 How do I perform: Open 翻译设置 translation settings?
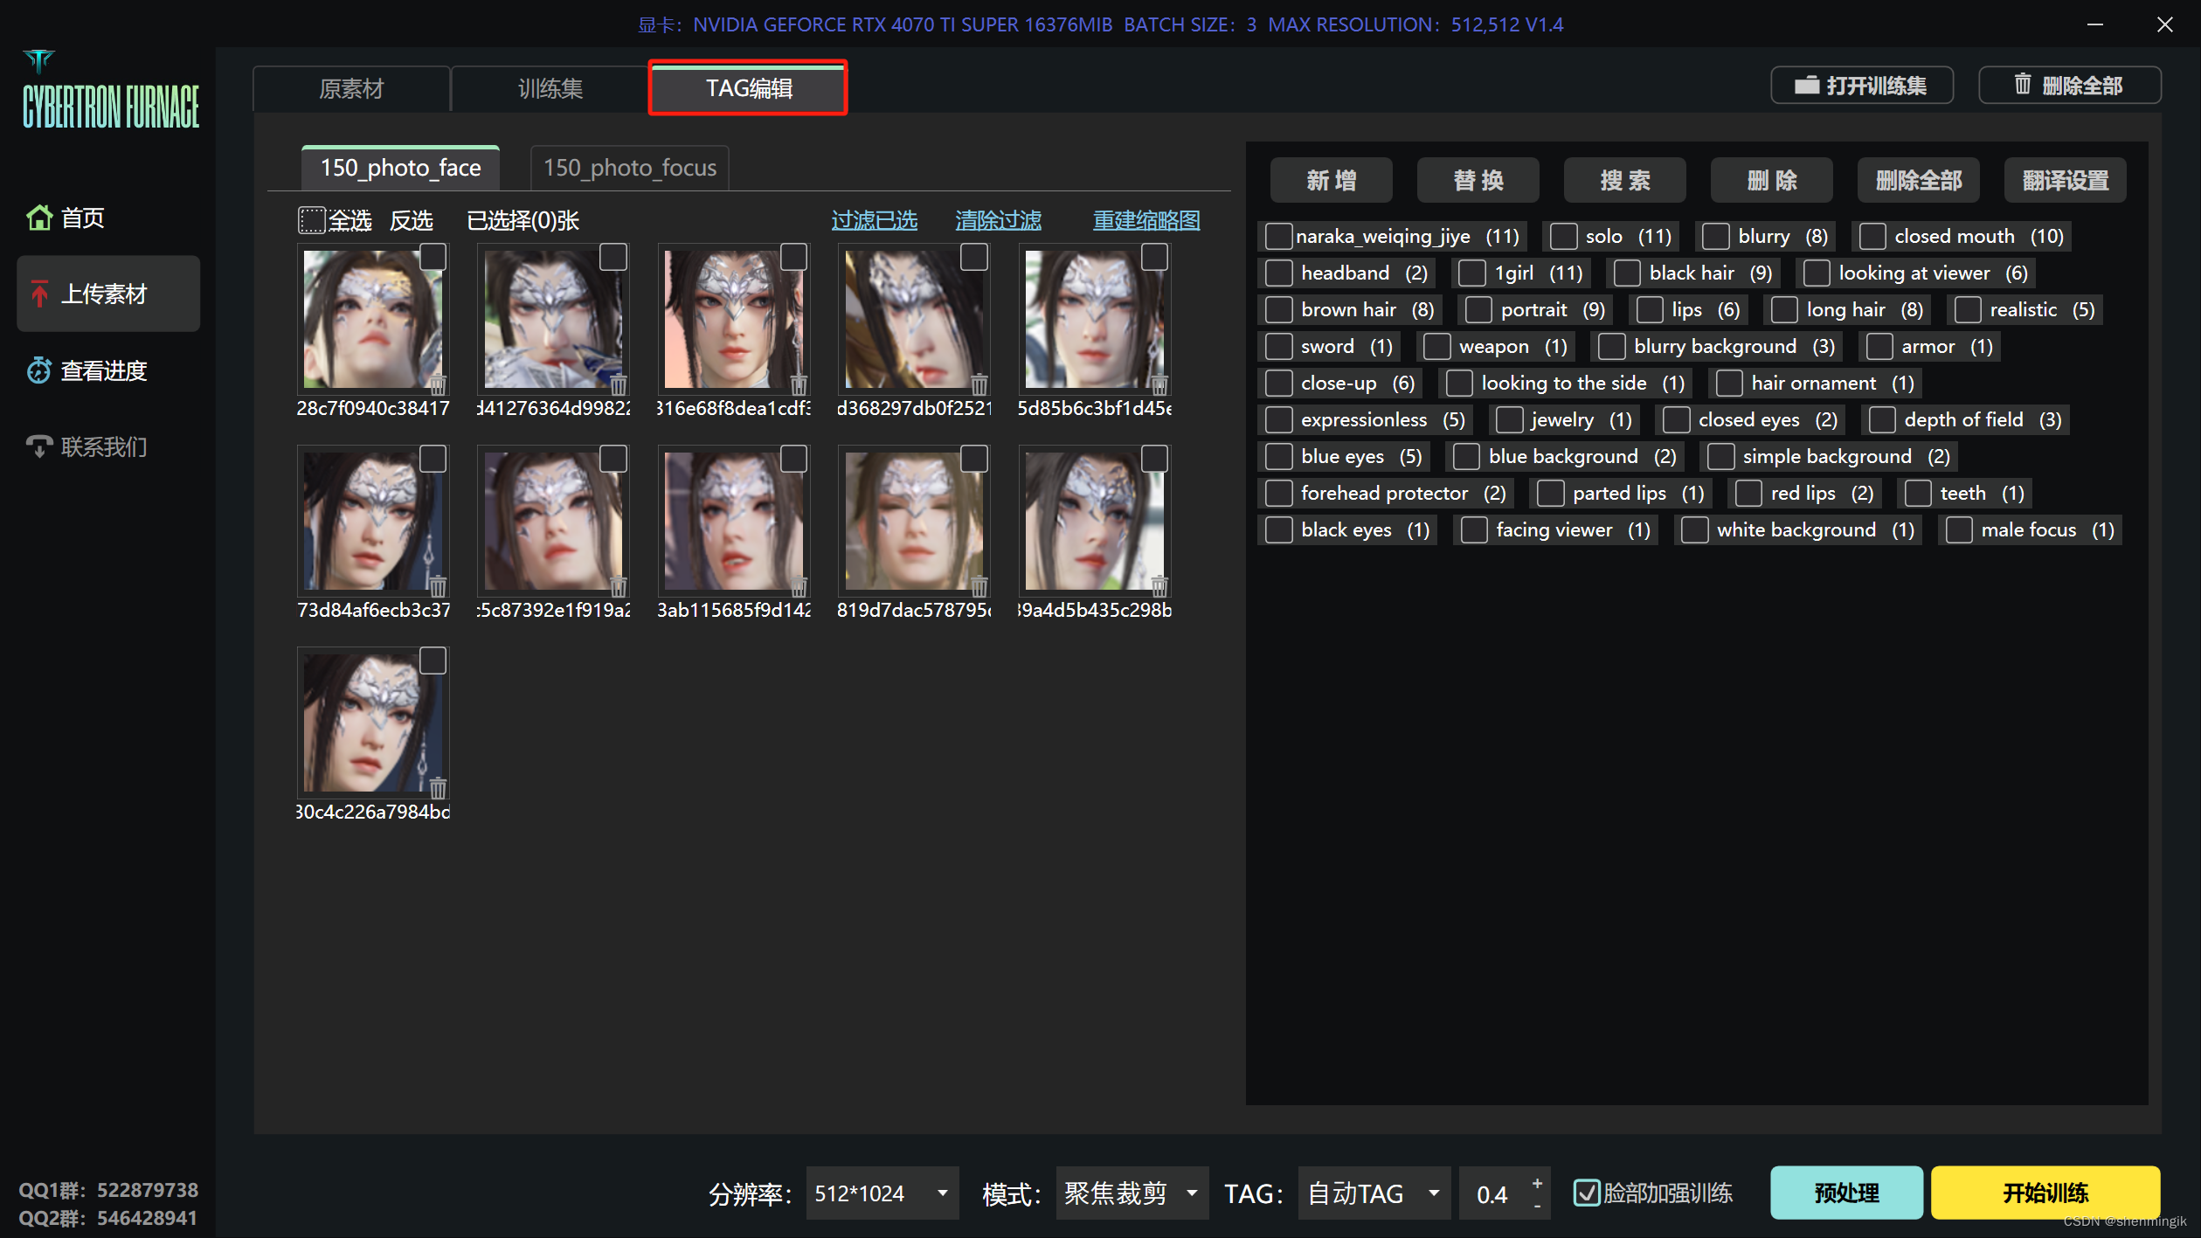[2065, 180]
